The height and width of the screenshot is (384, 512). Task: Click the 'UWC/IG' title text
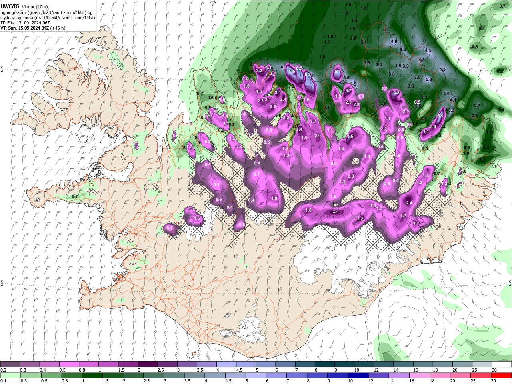coord(10,7)
